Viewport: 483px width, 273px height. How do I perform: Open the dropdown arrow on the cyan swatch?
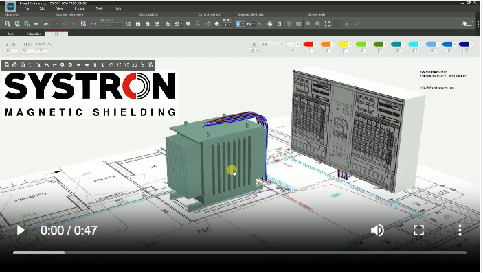420,45
